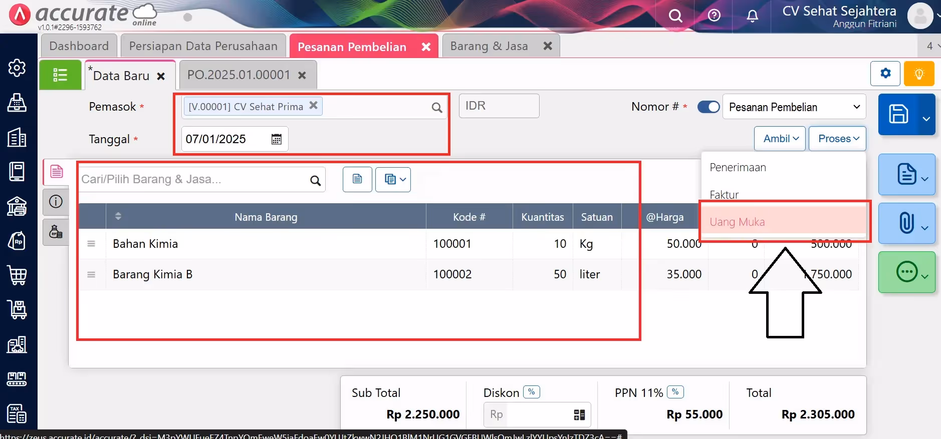Focus the Cari/Pilih Barang & Jasa field
Viewport: 941px width, 439px height.
click(x=202, y=179)
